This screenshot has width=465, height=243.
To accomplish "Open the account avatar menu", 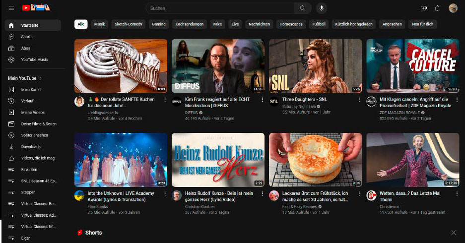I will point(453,8).
